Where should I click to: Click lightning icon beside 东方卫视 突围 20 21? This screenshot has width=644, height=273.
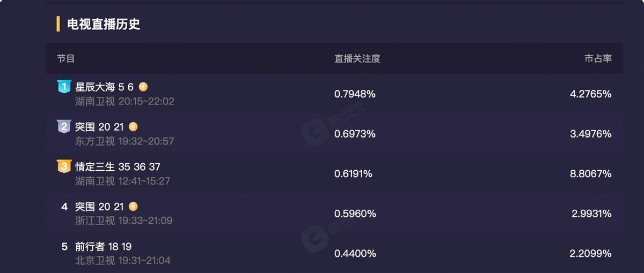click(x=133, y=127)
